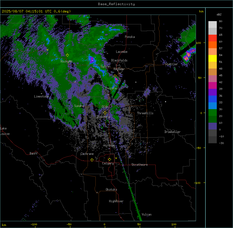
Task: Click the Blackfalds city label
Action: pyautogui.click(x=119, y=60)
